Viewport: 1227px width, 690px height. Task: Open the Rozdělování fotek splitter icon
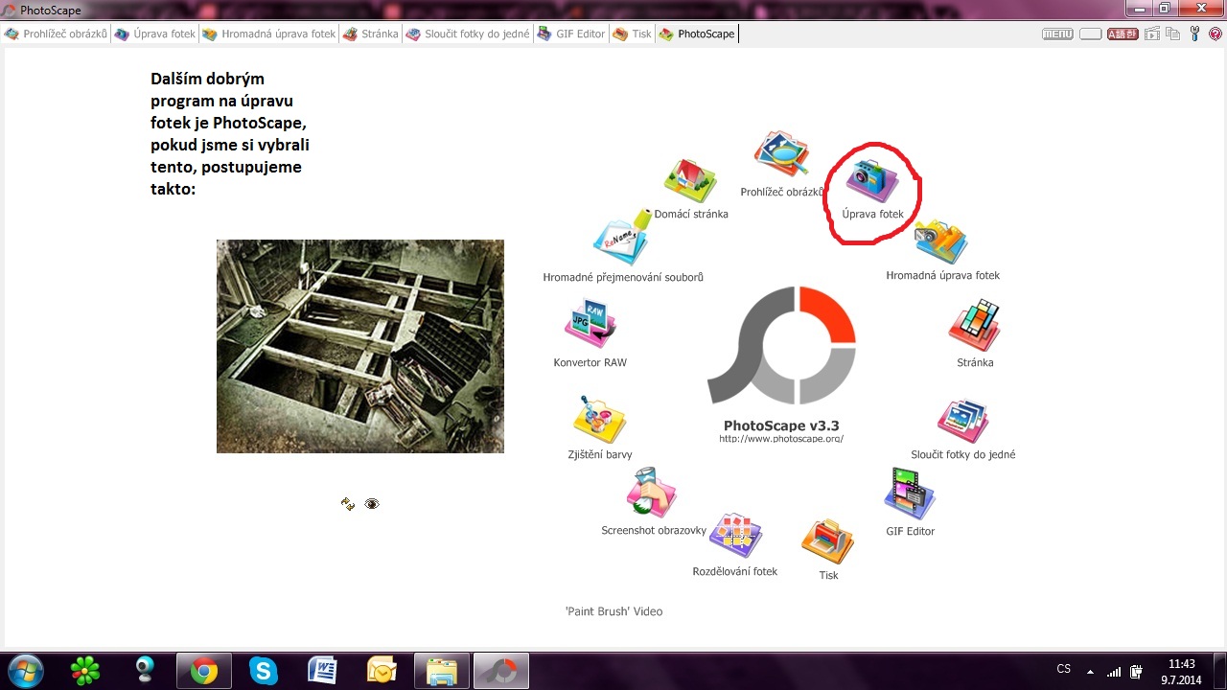click(734, 535)
